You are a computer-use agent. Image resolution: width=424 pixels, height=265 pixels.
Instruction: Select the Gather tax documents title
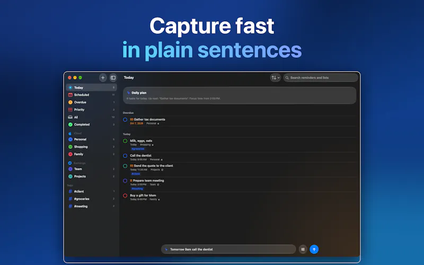(x=149, y=119)
